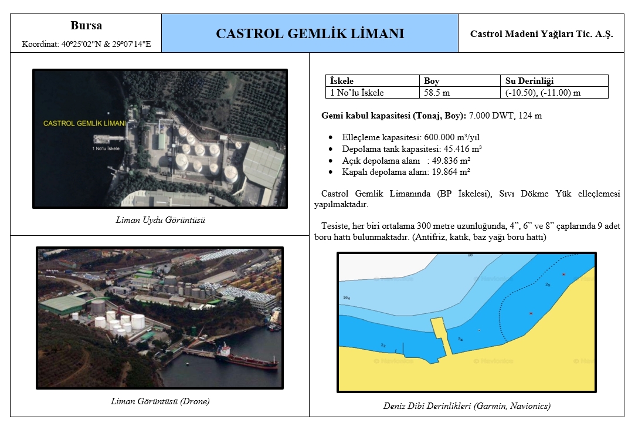The width and height of the screenshot is (635, 433).
Task: Select the Gemi kabul kapasitesi line
Action: (x=432, y=116)
